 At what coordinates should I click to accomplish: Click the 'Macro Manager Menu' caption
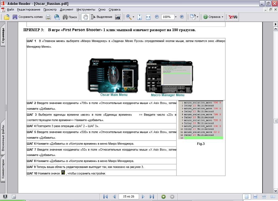pos(168,95)
